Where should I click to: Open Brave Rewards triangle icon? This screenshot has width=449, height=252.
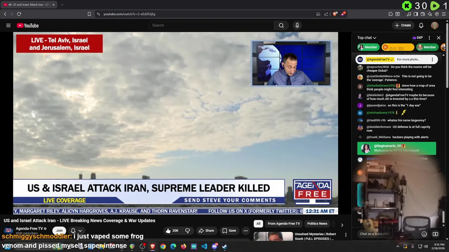pyautogui.click(x=343, y=14)
